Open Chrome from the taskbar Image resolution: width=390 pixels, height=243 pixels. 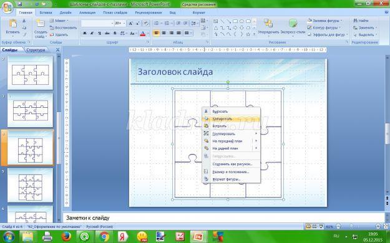tap(104, 236)
